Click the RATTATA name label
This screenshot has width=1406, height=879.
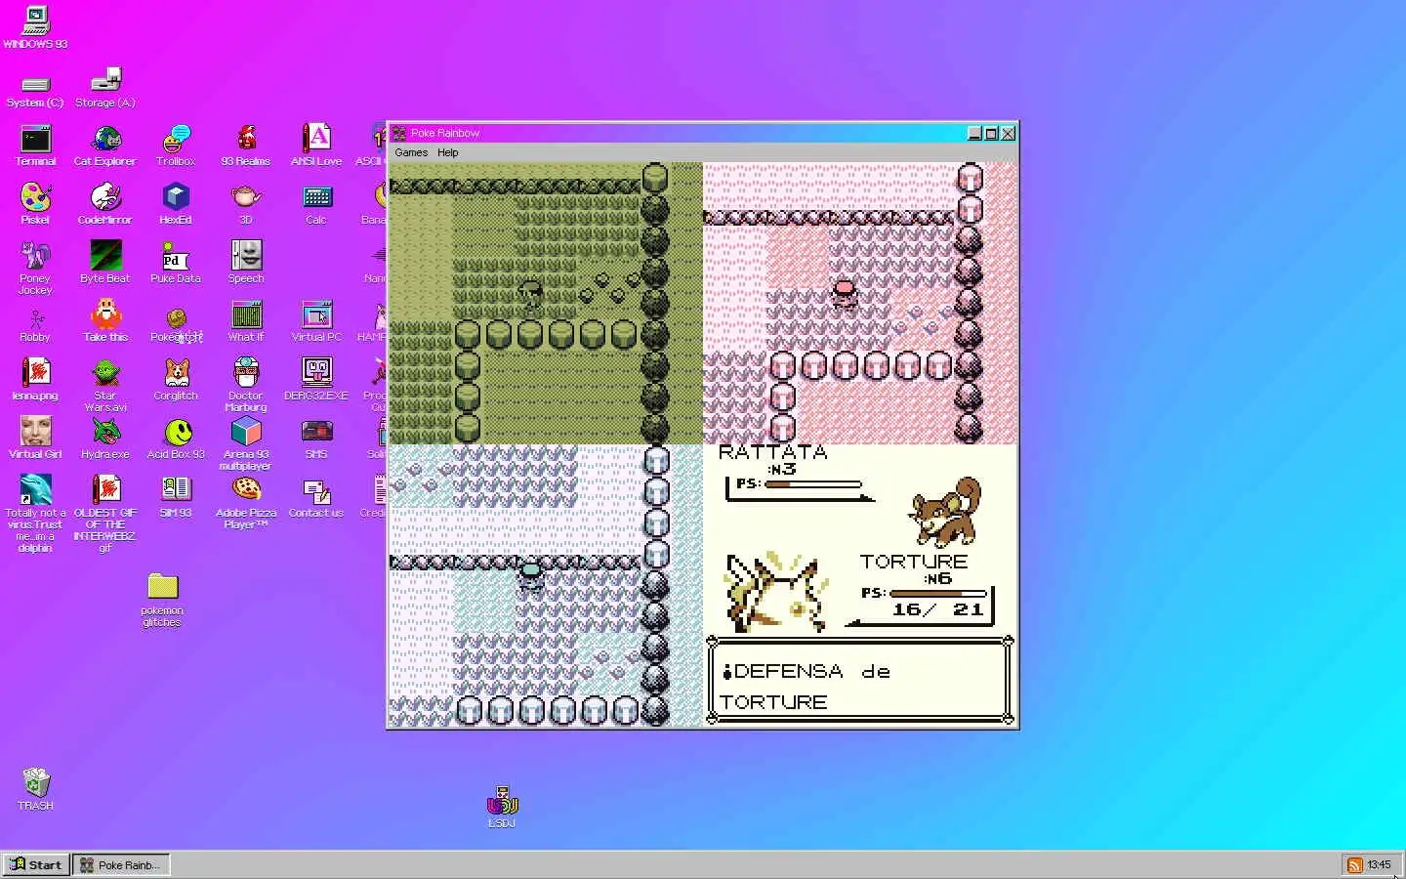point(772,452)
